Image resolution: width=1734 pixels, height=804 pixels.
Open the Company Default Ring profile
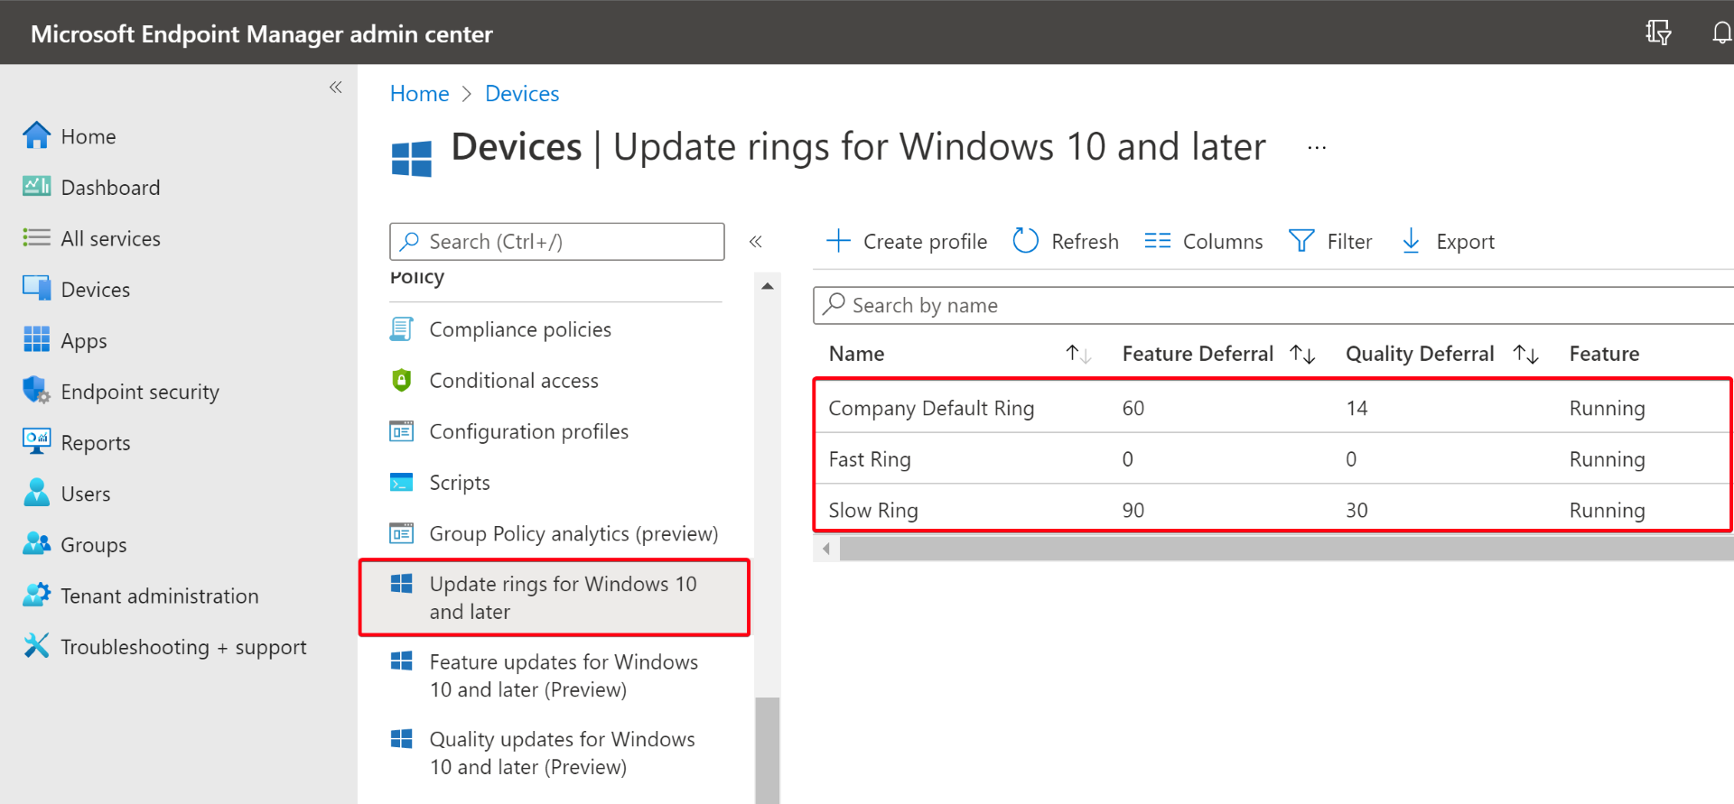coord(931,408)
